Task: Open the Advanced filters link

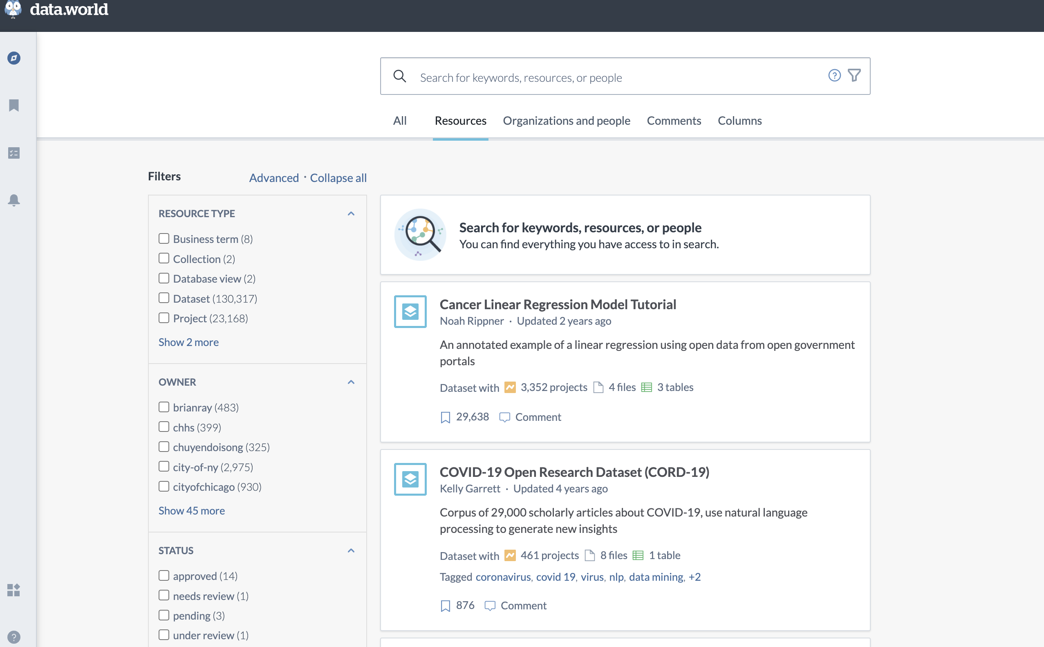Action: [x=274, y=178]
